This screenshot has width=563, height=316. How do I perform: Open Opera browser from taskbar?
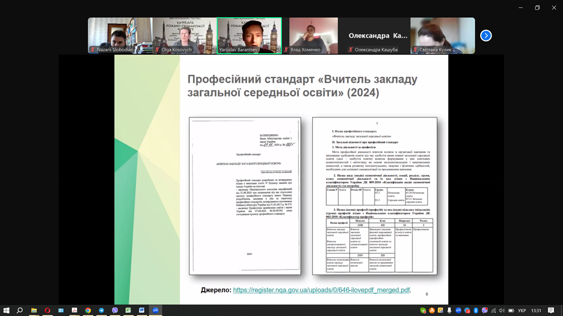tap(47, 311)
